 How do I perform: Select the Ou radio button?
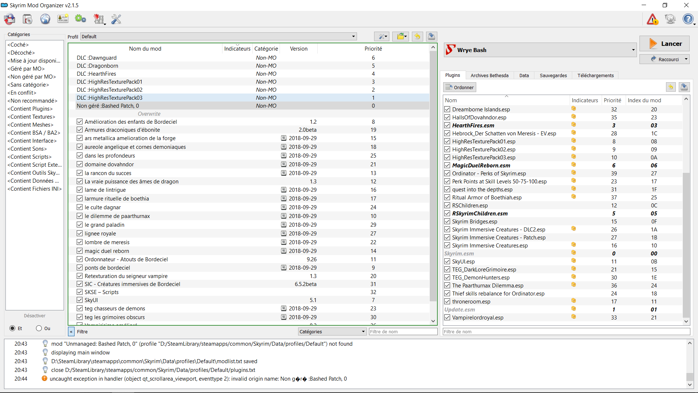coord(39,328)
